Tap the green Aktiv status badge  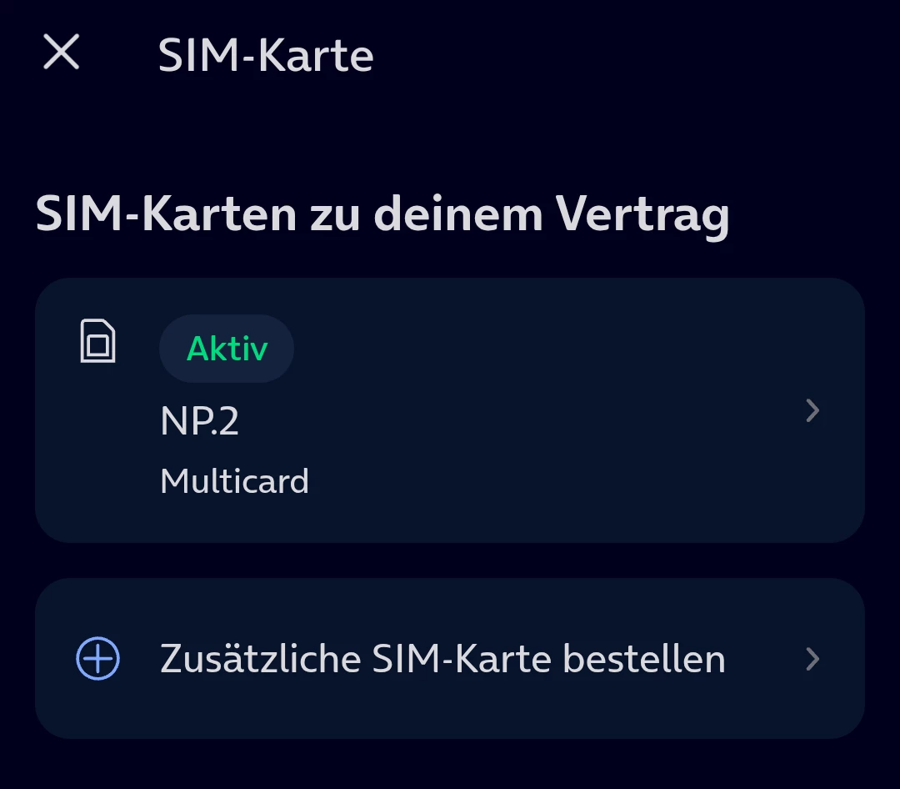227,349
